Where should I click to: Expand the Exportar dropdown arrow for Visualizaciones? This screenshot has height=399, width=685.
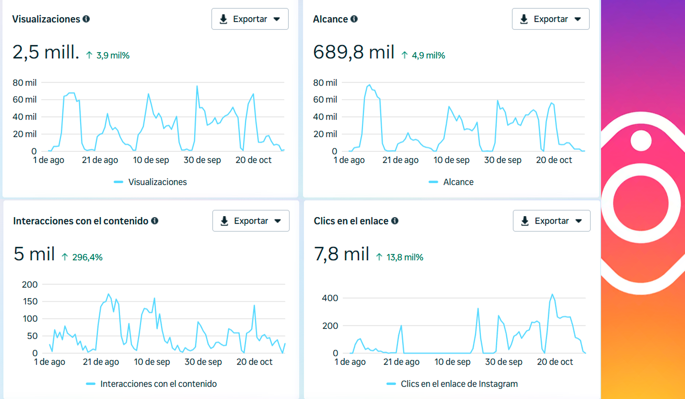[277, 19]
